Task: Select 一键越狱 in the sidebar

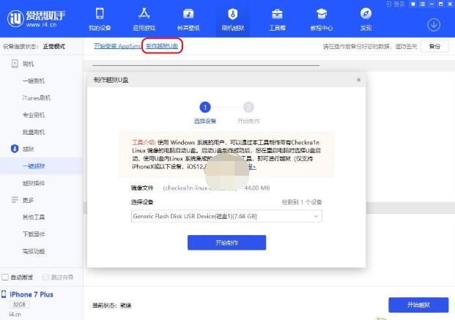Action: click(x=34, y=166)
